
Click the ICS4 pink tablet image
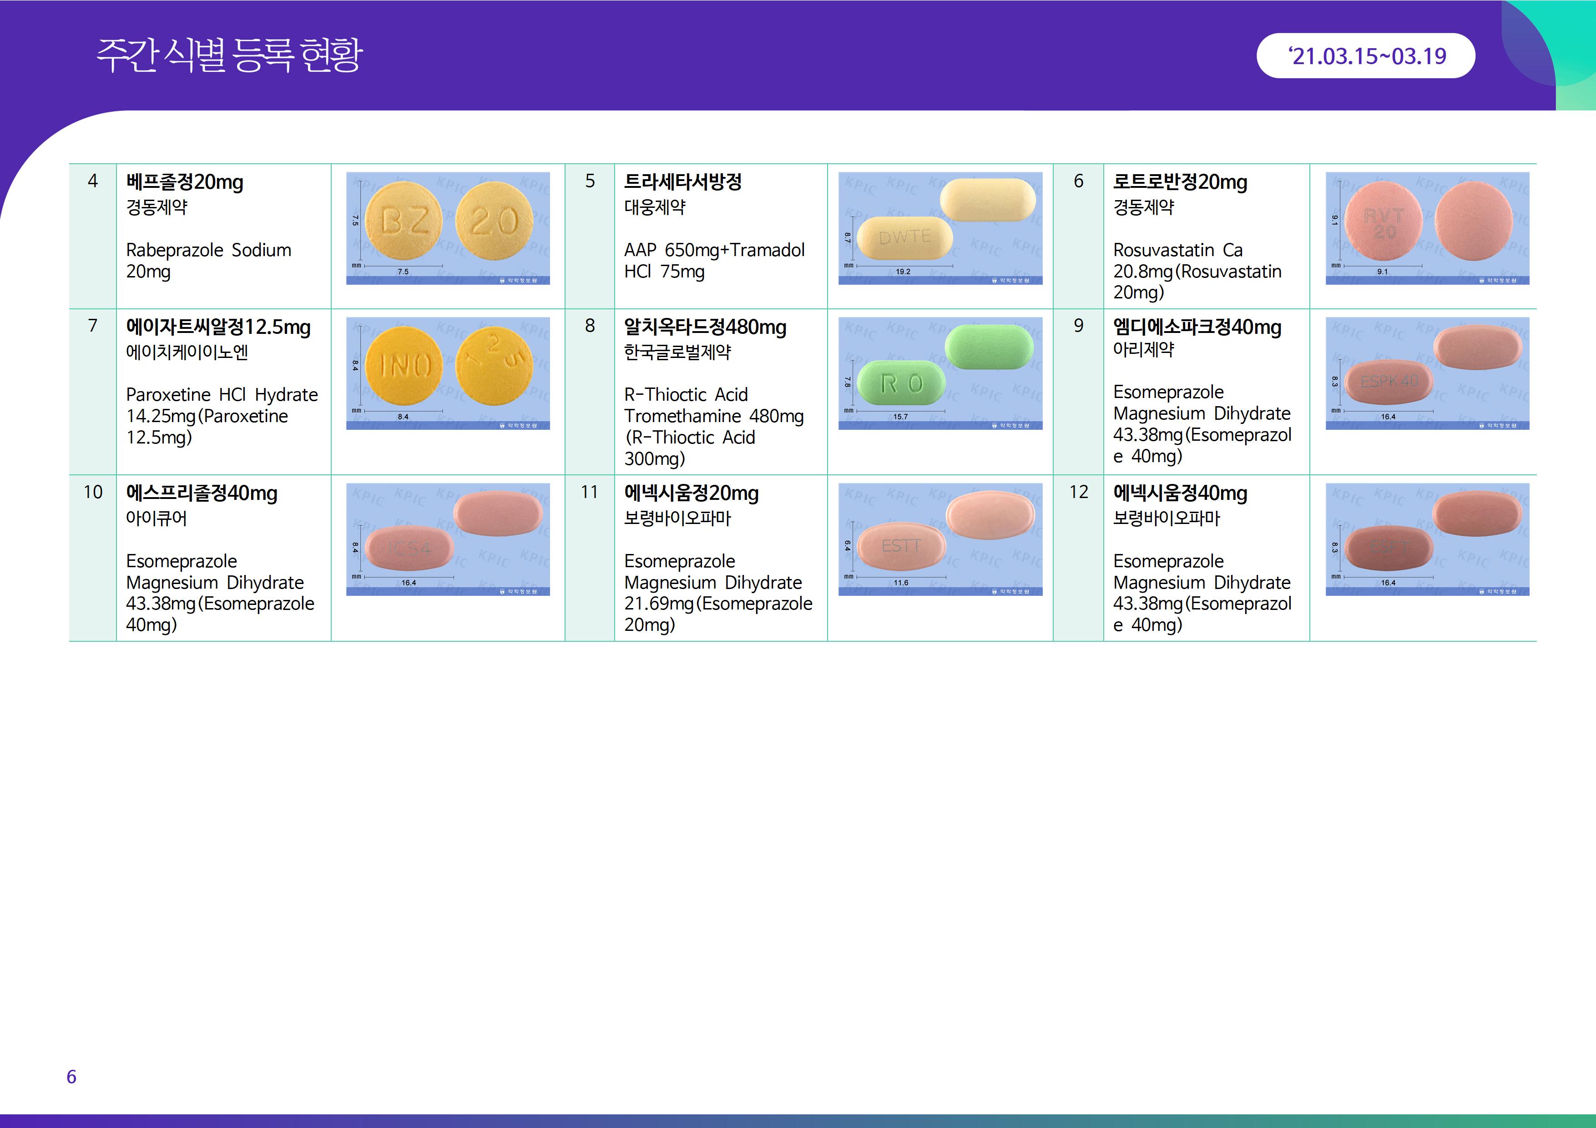tap(448, 539)
